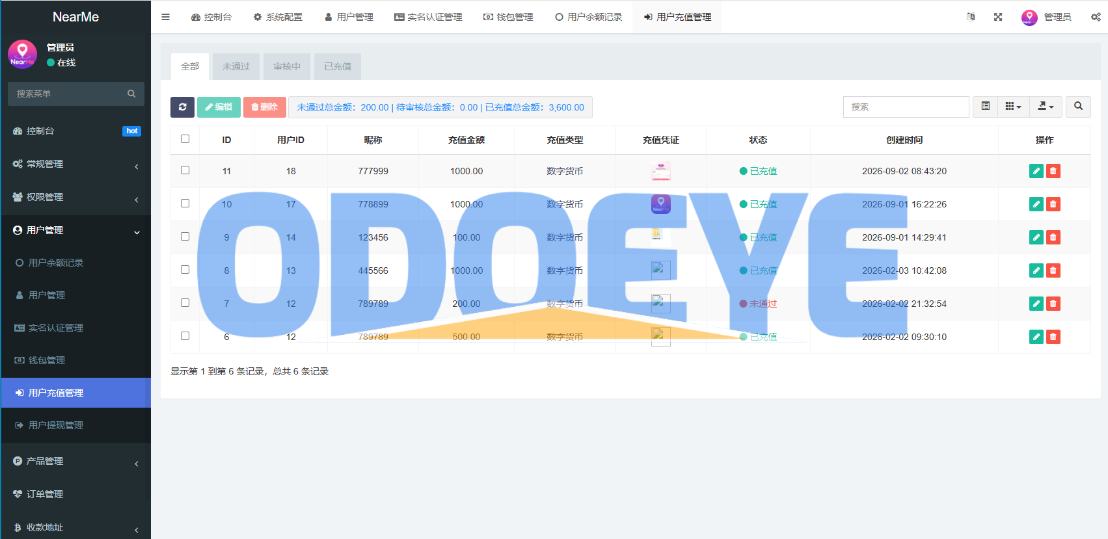The height and width of the screenshot is (539, 1108).
Task: Open the columns dropdown
Action: [x=1013, y=107]
